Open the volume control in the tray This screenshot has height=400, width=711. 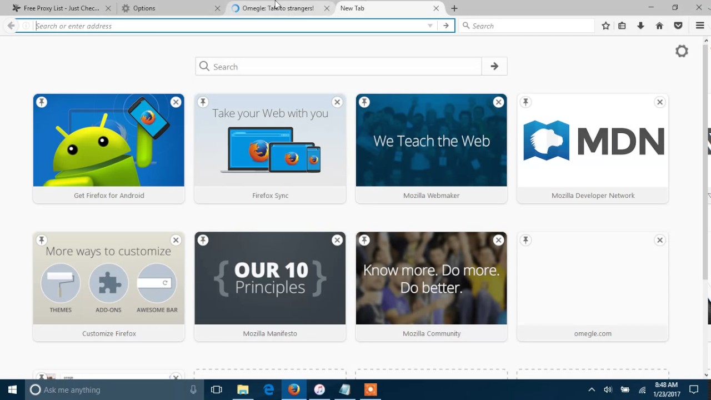(x=608, y=390)
